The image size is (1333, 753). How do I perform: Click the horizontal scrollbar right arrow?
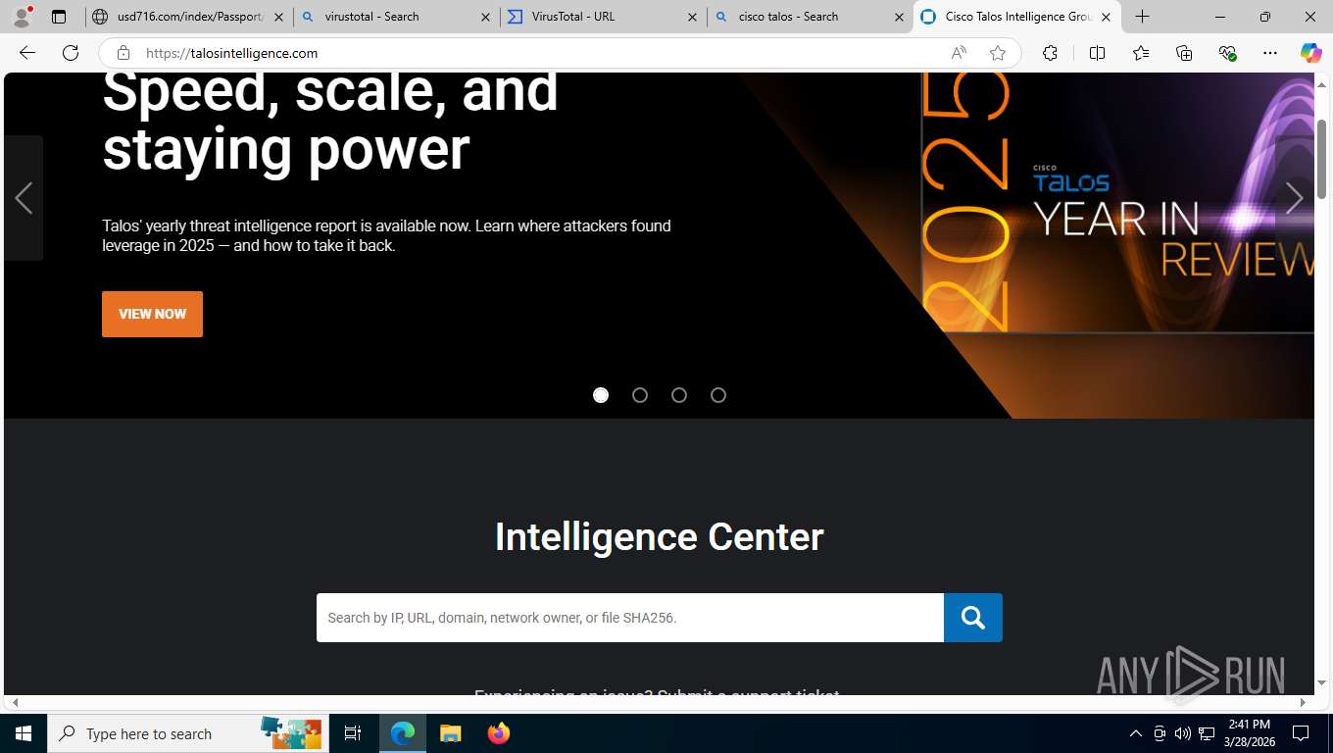1303,702
